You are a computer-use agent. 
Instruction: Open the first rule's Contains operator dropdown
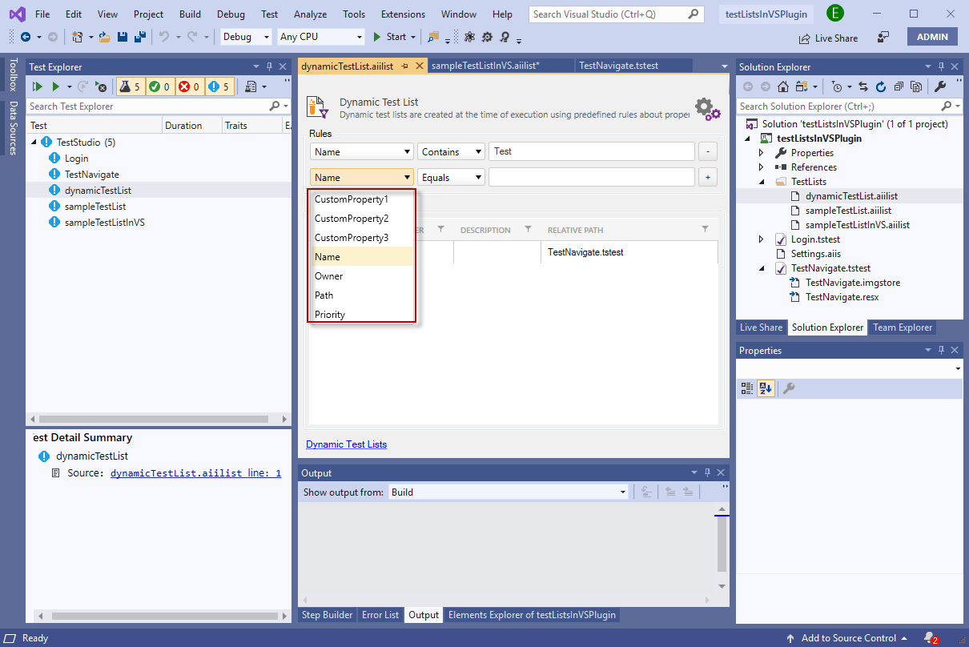(452, 151)
